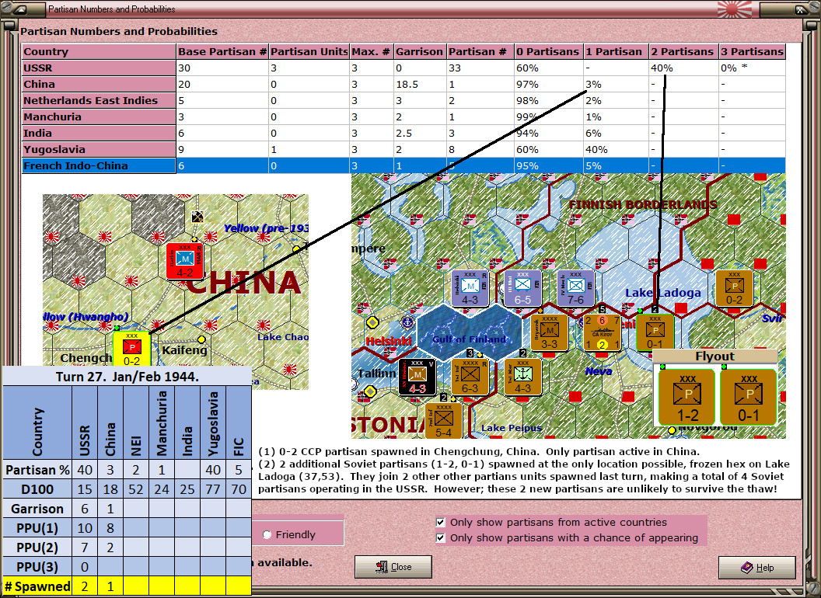The width and height of the screenshot is (821, 598).
Task: Click the Japanese flag icon in title bar
Action: (x=735, y=9)
